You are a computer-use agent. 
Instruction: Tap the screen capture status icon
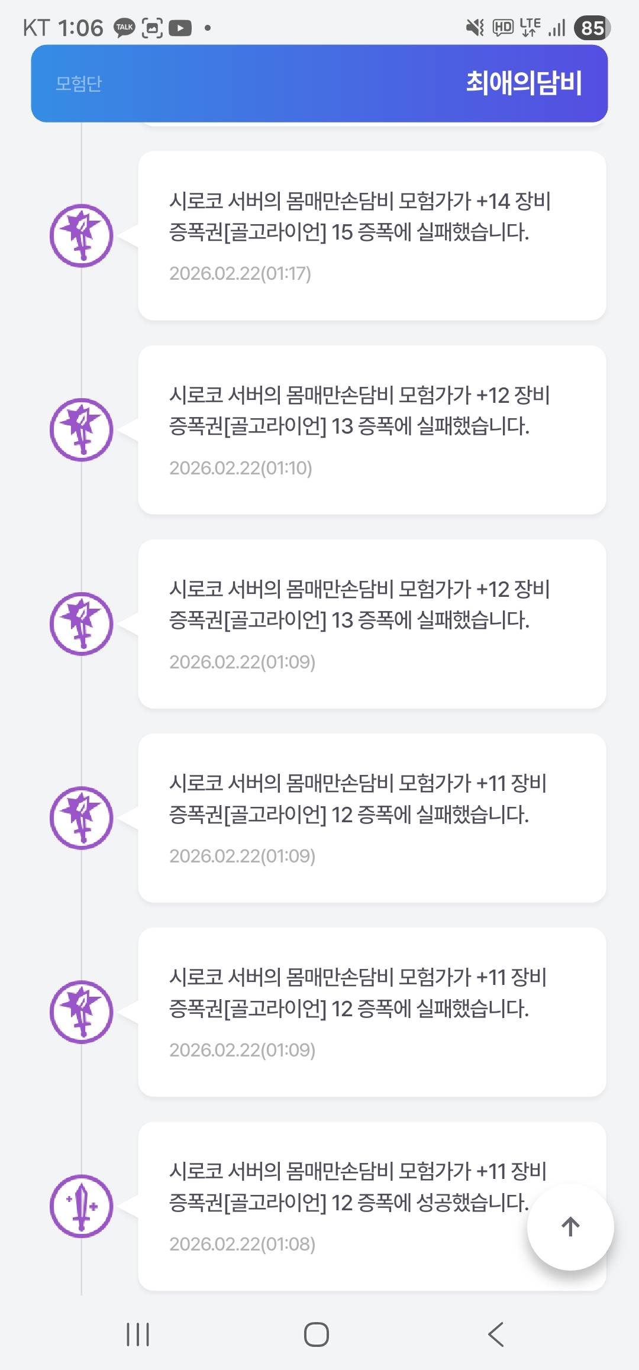pyautogui.click(x=152, y=28)
